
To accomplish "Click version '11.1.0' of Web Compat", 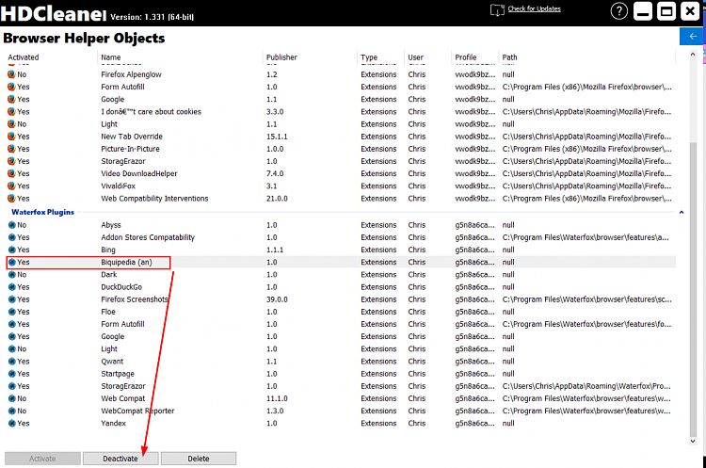I will 277,398.
